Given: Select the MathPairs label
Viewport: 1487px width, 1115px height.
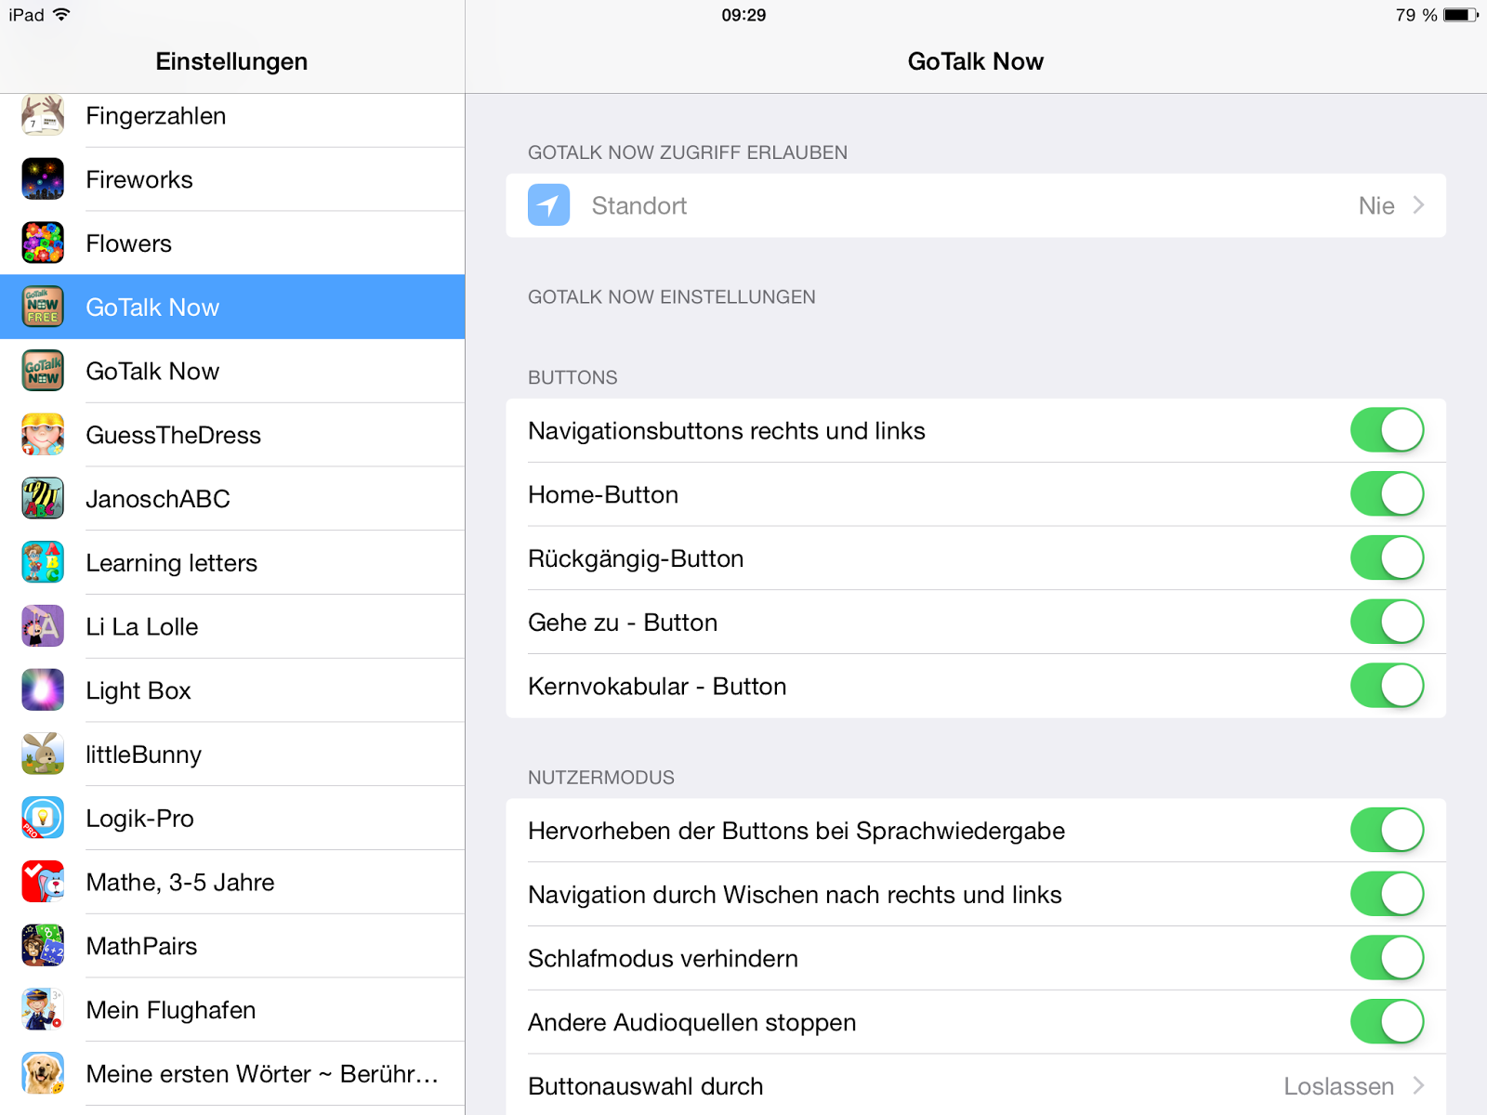Looking at the screenshot, I should pyautogui.click(x=142, y=946).
